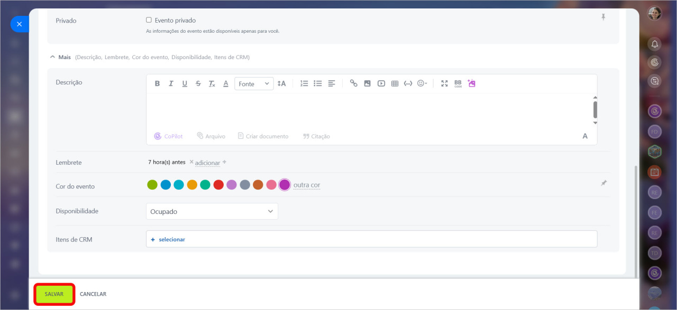
Task: Click Criar documento
Action: [x=263, y=136]
